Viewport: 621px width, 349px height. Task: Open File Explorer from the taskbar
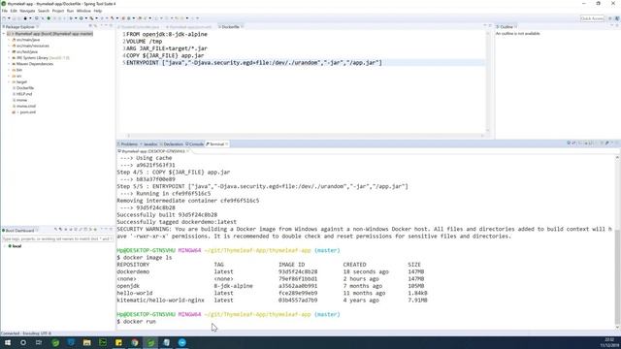(86, 342)
